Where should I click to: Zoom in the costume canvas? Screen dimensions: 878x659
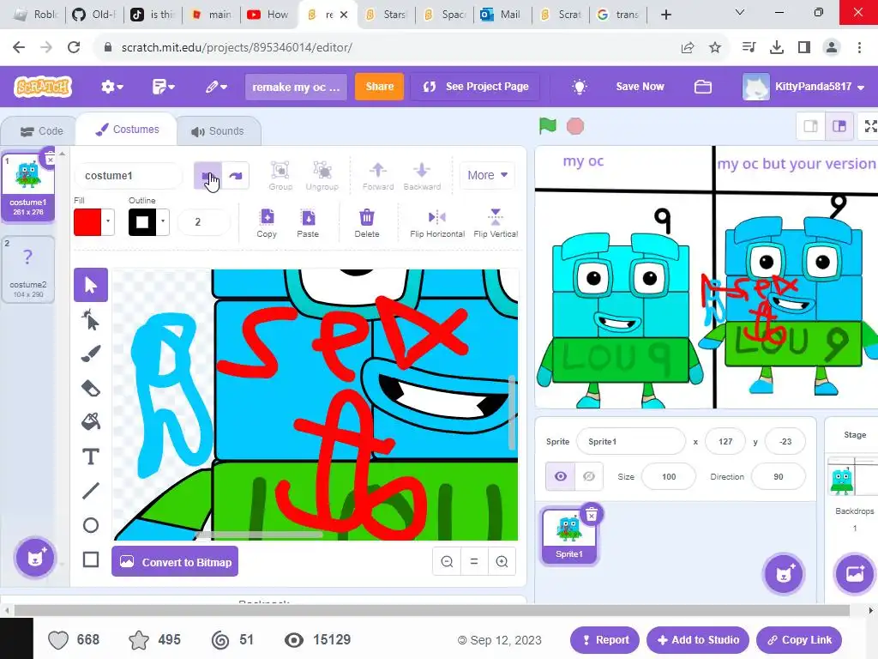coord(502,561)
